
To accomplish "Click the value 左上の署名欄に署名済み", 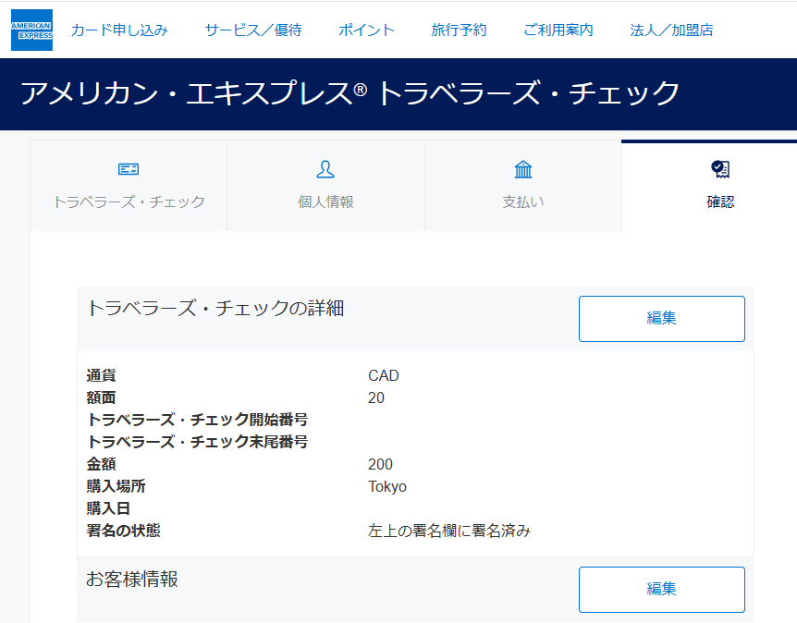I will [x=449, y=531].
